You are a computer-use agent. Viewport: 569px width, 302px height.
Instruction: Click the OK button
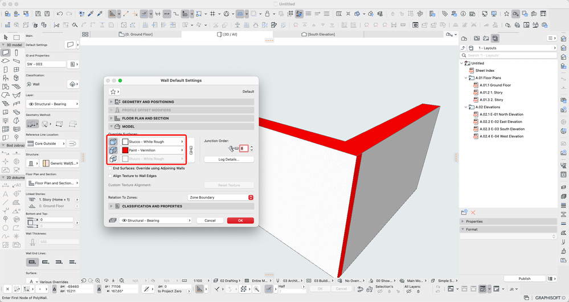tap(240, 221)
